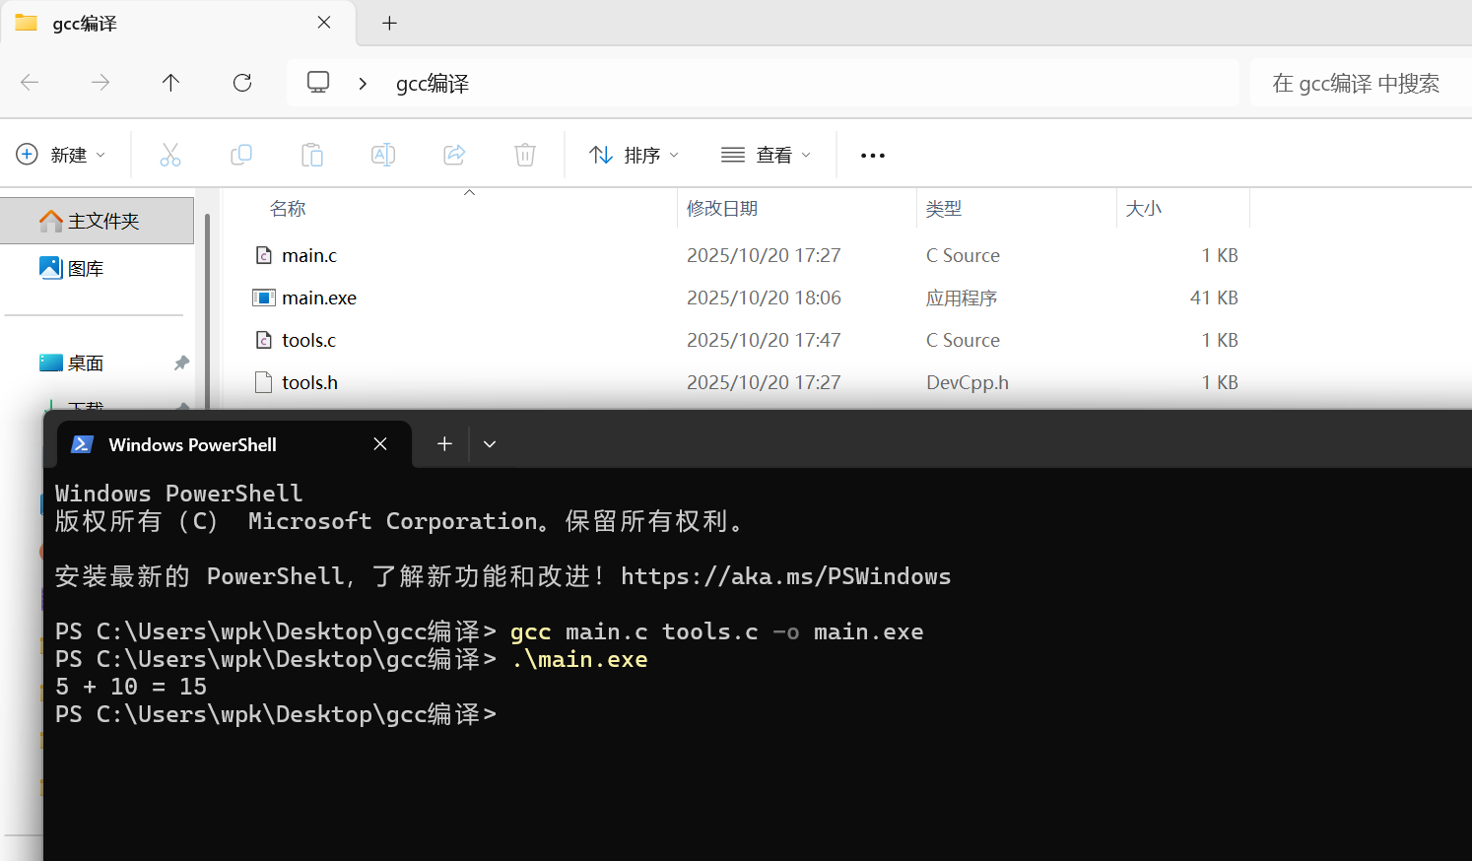Select the Rename icon in toolbar
This screenshot has width=1472, height=861.
click(x=383, y=155)
